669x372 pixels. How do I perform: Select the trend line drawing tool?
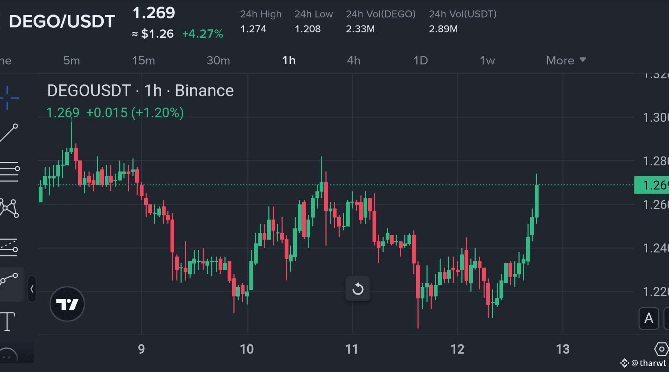point(9,134)
